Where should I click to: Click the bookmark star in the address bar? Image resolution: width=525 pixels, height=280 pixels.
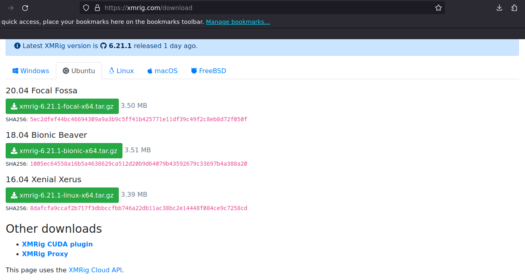tap(438, 8)
